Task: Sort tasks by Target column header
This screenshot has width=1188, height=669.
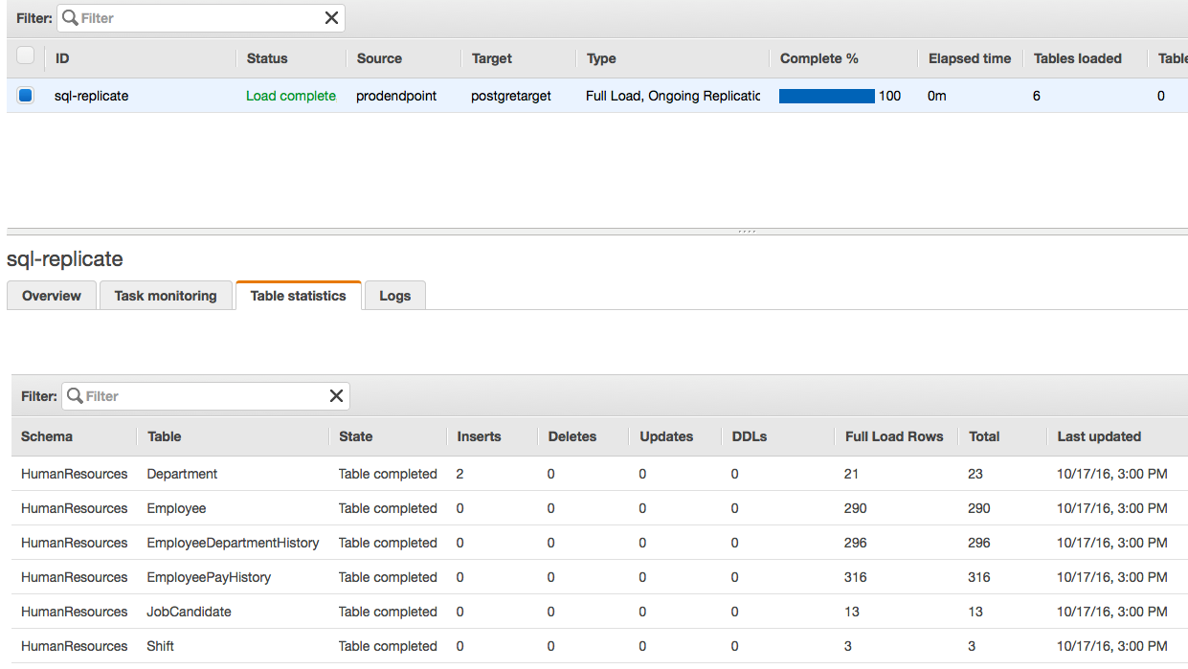Action: click(492, 58)
